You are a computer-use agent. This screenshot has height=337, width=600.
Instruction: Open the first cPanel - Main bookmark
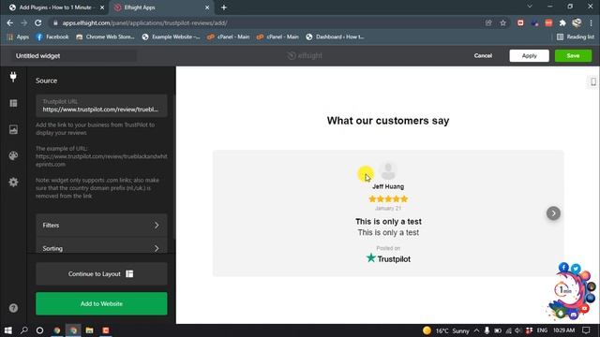click(228, 37)
